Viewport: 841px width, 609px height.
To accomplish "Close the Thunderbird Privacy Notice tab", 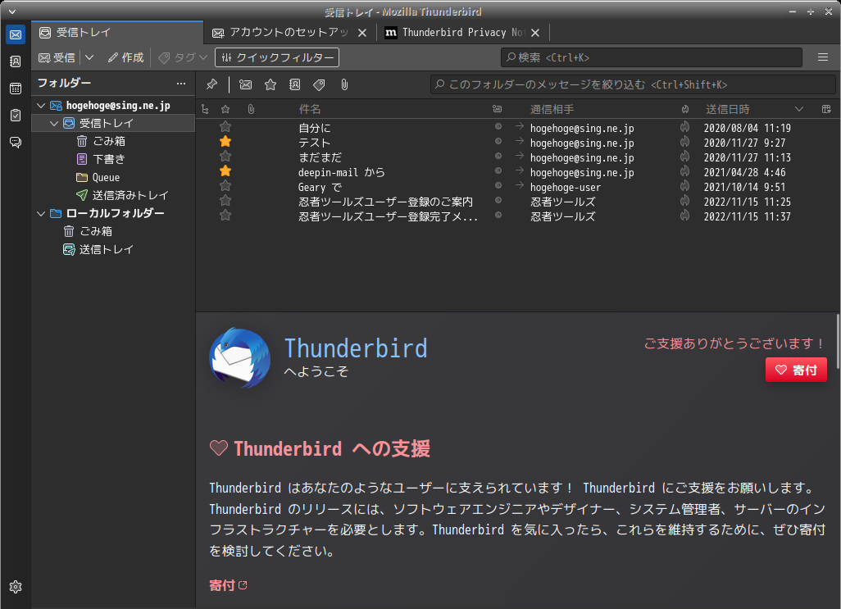I will point(534,33).
